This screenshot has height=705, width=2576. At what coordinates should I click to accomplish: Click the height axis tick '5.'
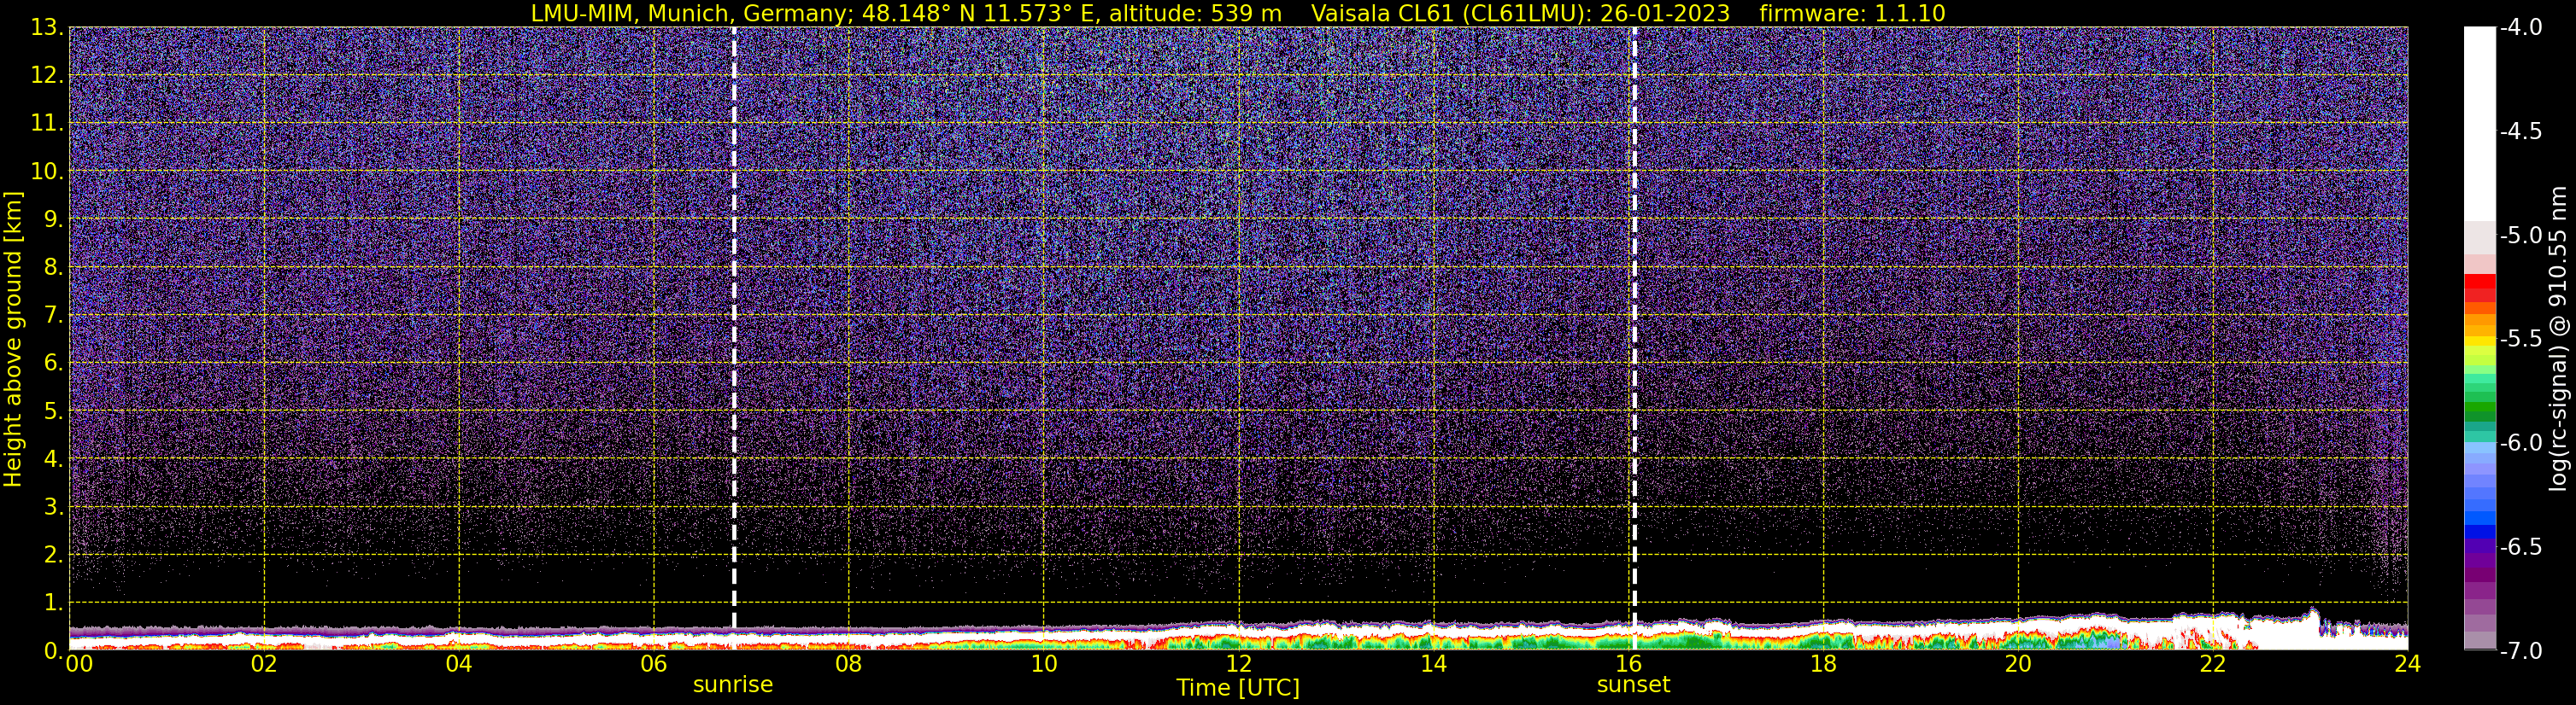pyautogui.click(x=53, y=411)
